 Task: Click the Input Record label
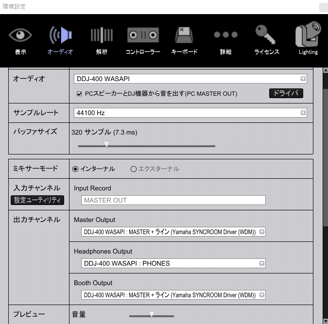click(x=92, y=188)
